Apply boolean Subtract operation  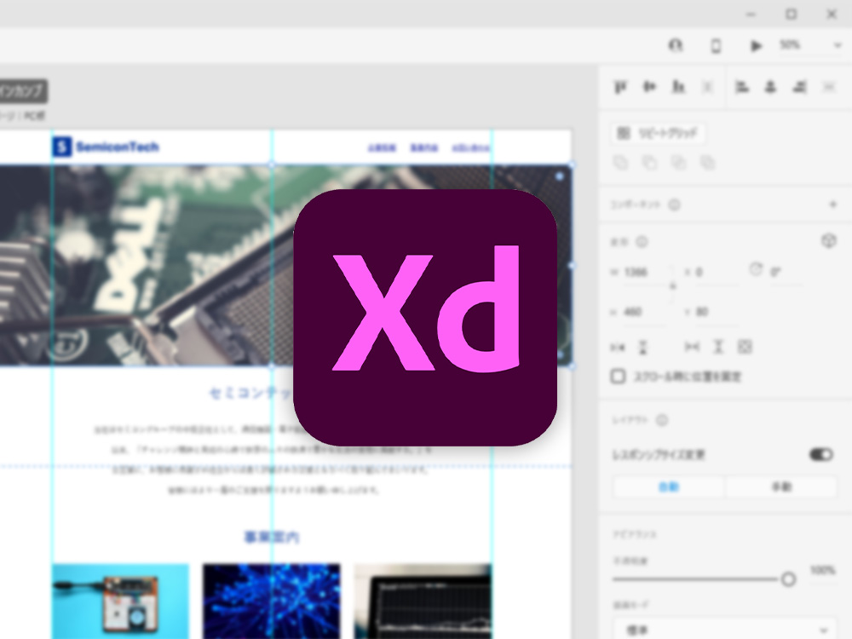click(x=649, y=163)
